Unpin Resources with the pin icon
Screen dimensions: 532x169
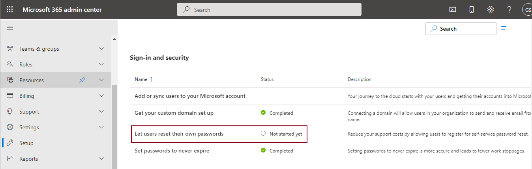point(82,80)
